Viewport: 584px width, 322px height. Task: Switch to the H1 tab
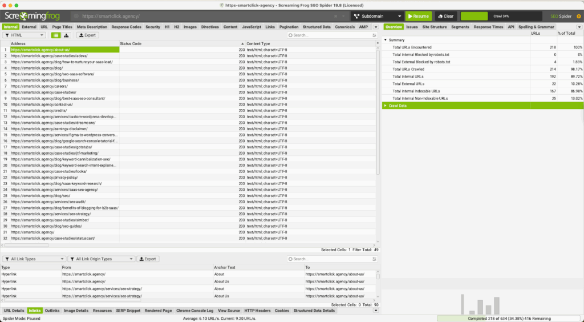click(x=167, y=27)
